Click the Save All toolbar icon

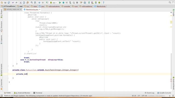[5, 2]
